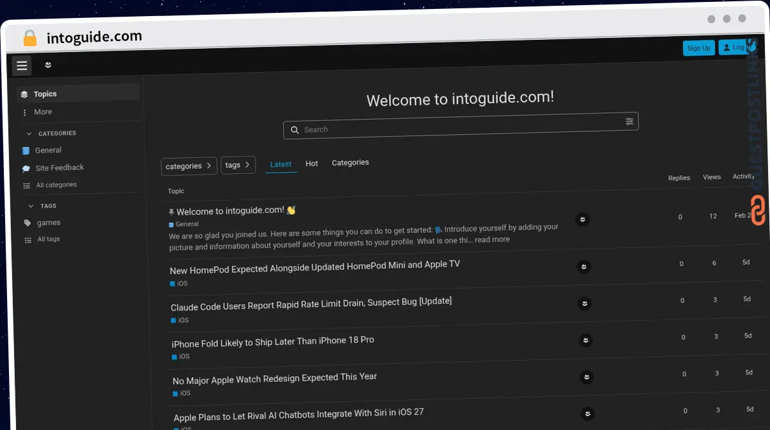Click the padlock icon in address bar
Image resolution: width=770 pixels, height=430 pixels.
(30, 38)
